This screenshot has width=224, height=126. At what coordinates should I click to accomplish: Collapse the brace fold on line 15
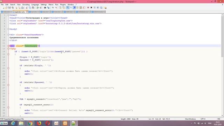(8, 54)
